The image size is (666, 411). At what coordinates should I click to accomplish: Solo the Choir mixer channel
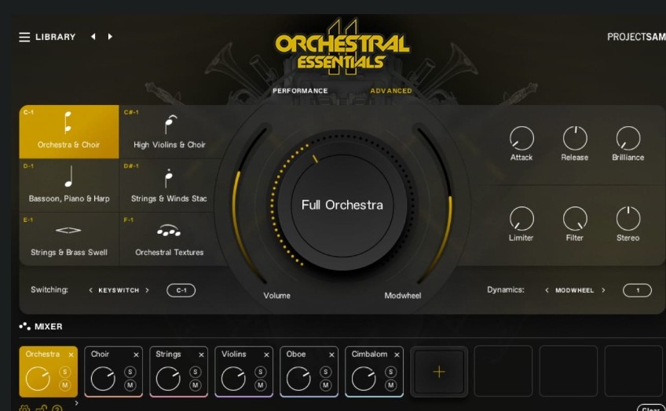pos(130,372)
